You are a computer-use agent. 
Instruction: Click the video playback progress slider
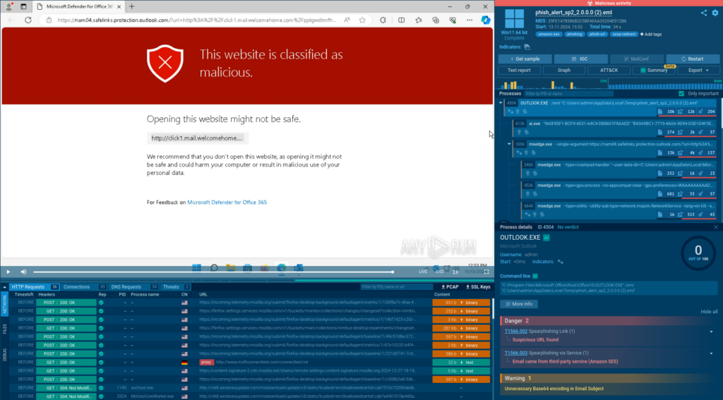[x=212, y=272]
